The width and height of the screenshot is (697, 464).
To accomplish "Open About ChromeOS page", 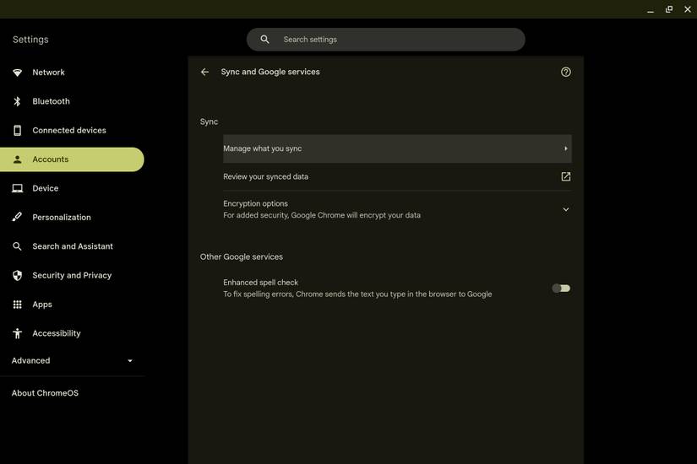I will point(45,393).
